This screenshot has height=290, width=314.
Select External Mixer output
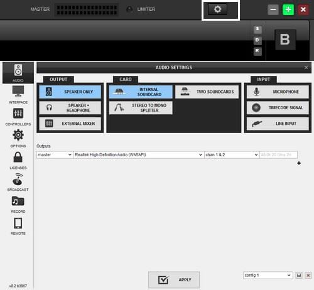tap(70, 124)
